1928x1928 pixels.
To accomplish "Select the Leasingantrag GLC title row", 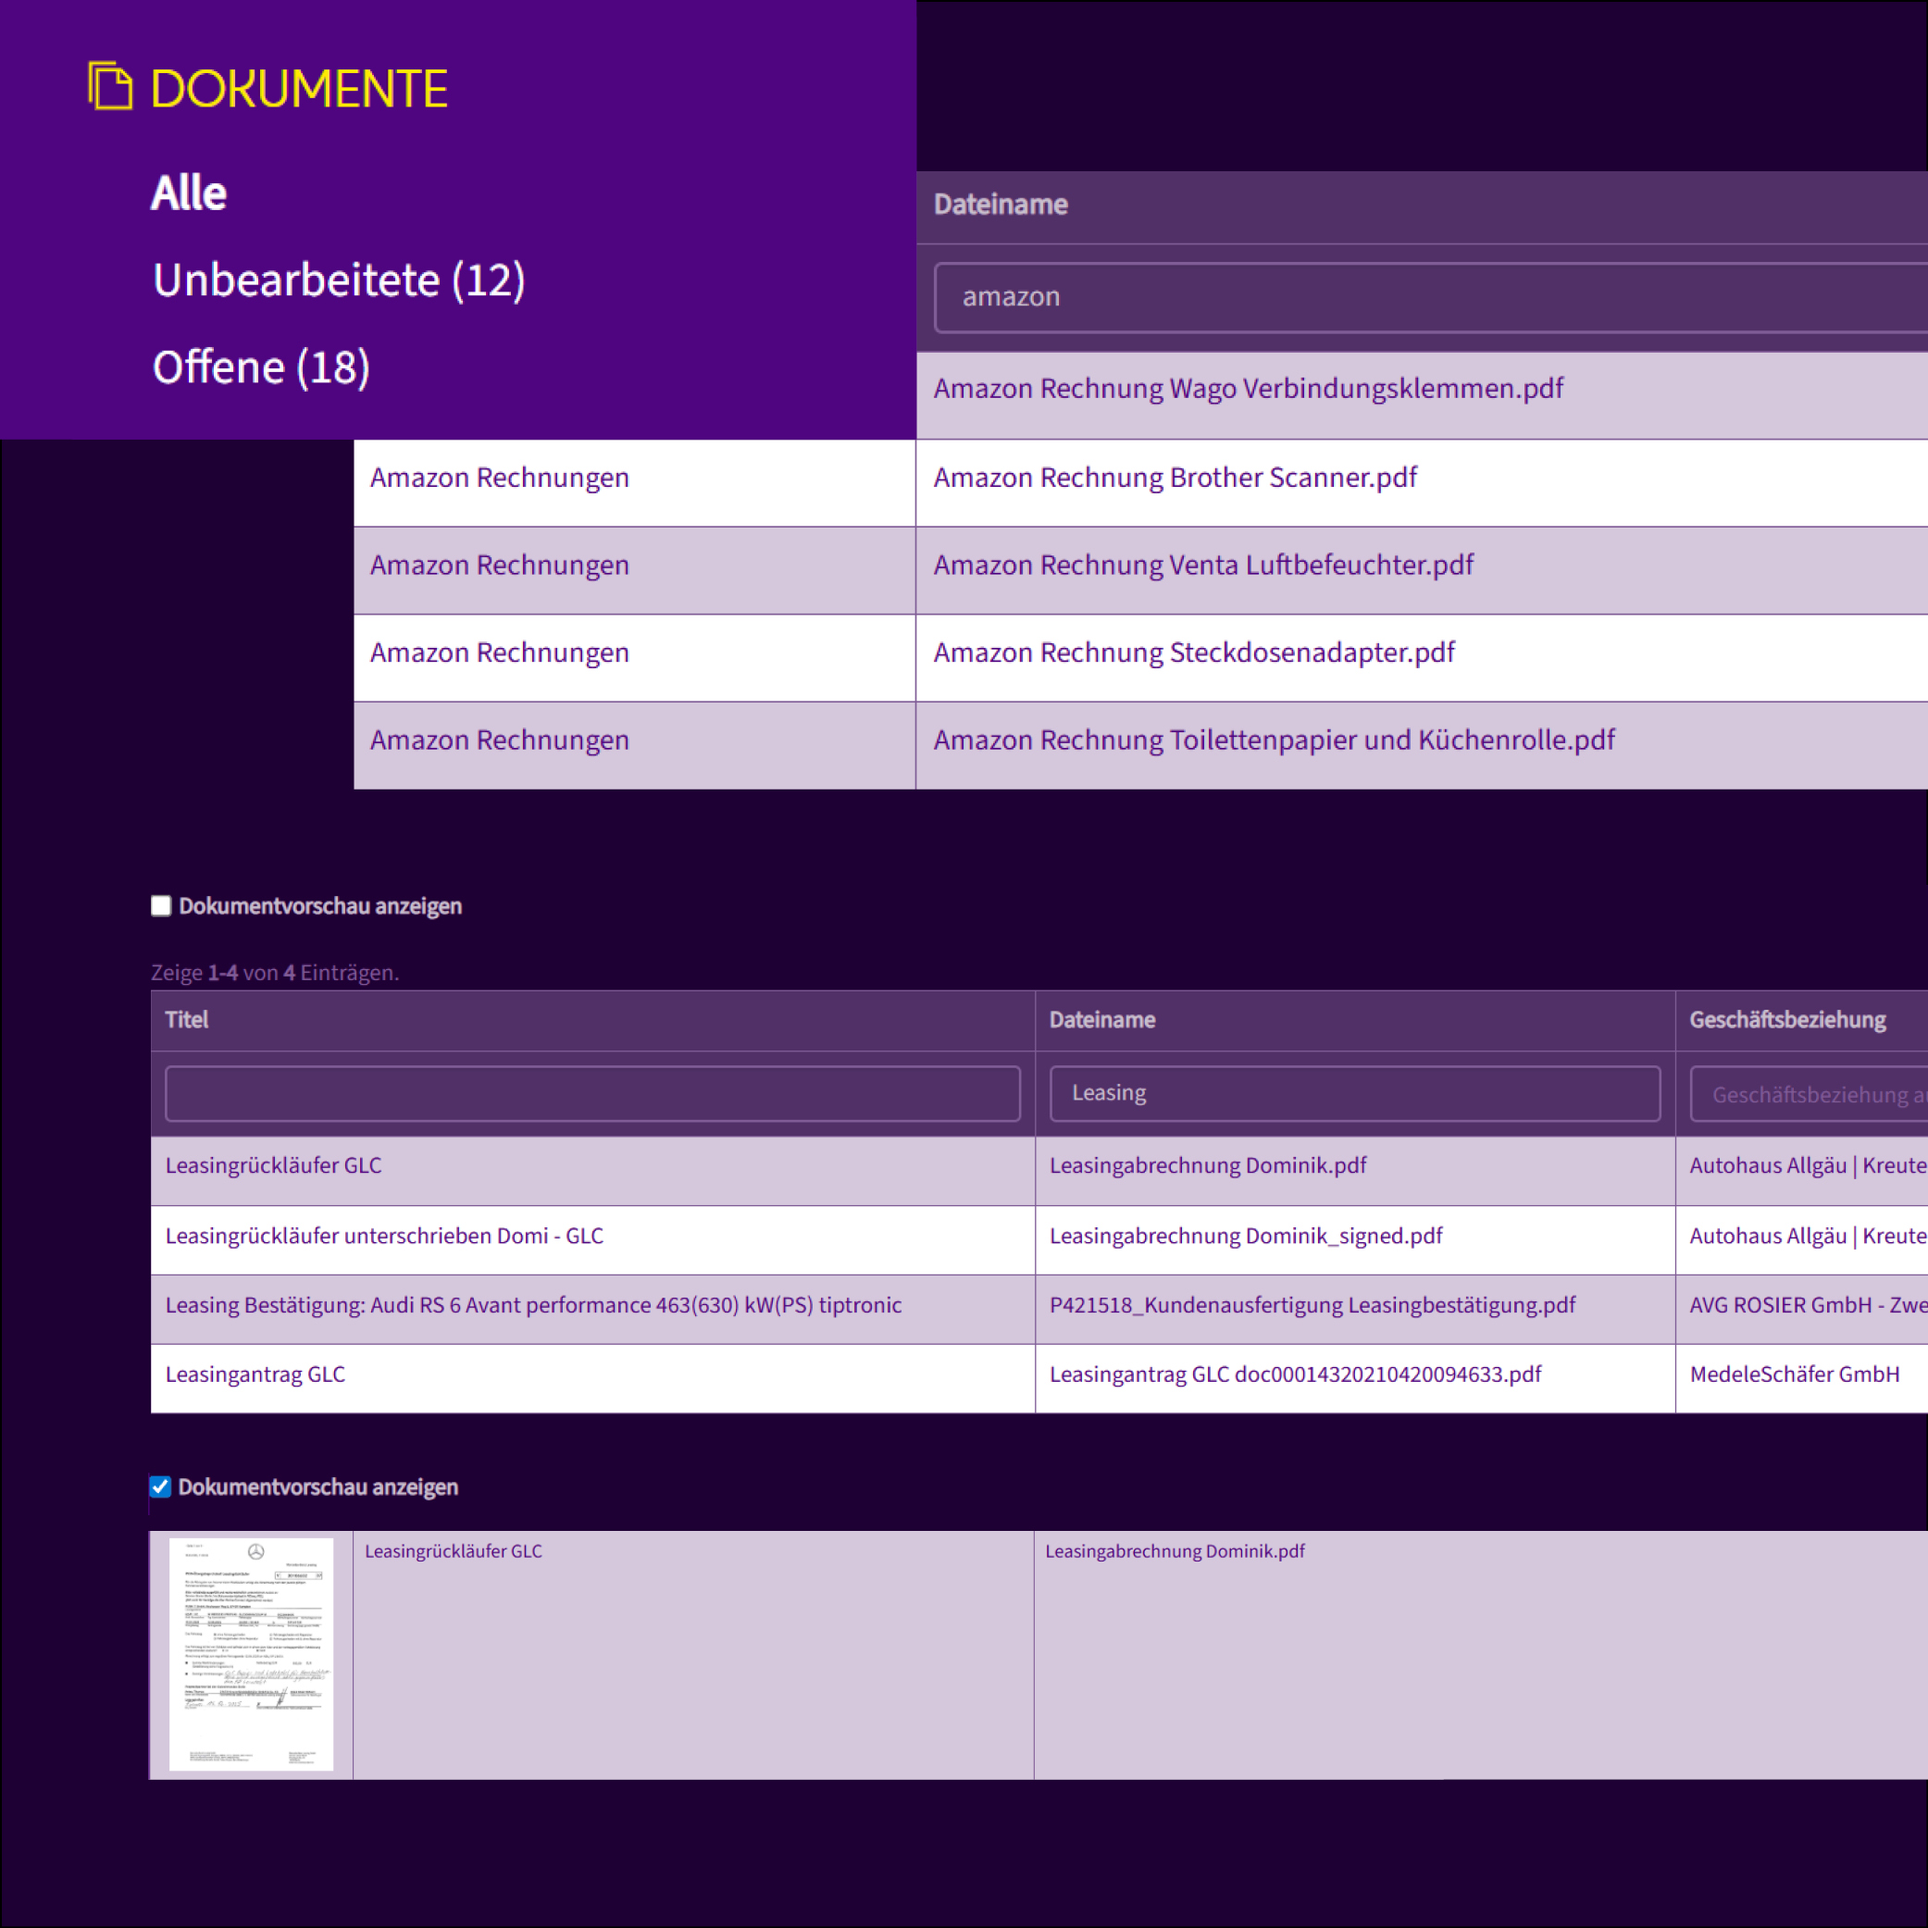I will (255, 1375).
